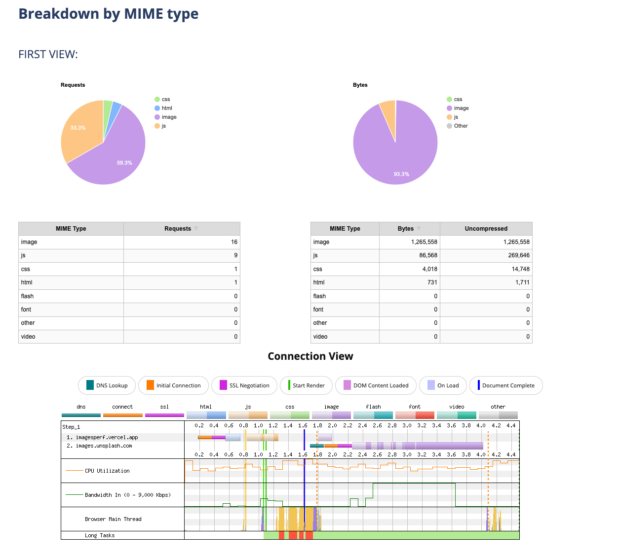Click the Other legend dot in Bytes chart
The height and width of the screenshot is (555, 619).
click(x=449, y=126)
